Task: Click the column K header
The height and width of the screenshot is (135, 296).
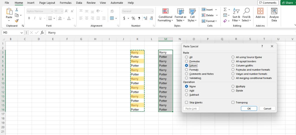Action: pos(137,39)
